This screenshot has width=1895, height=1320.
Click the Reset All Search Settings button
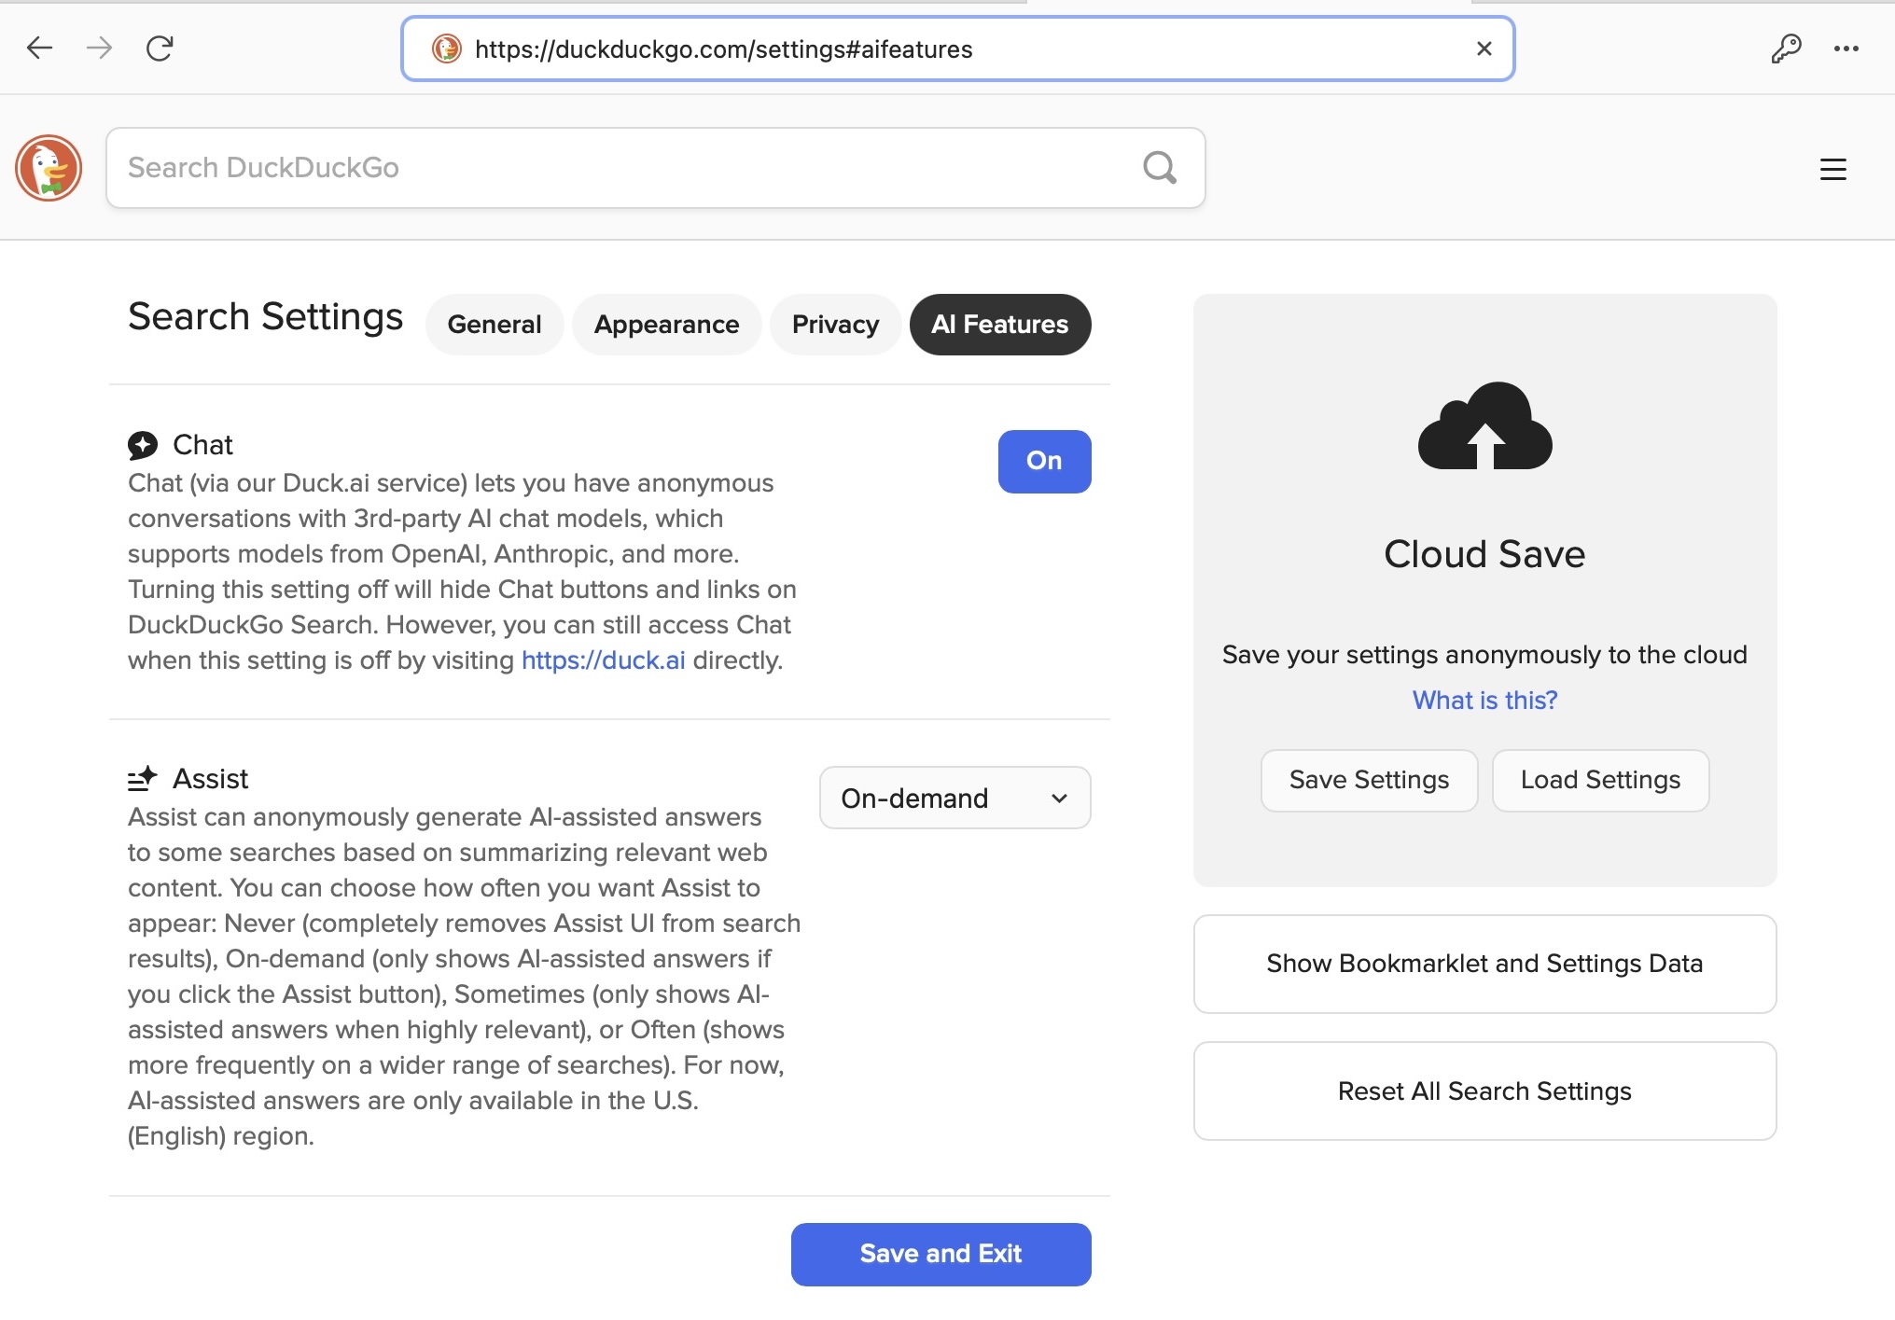1484,1091
